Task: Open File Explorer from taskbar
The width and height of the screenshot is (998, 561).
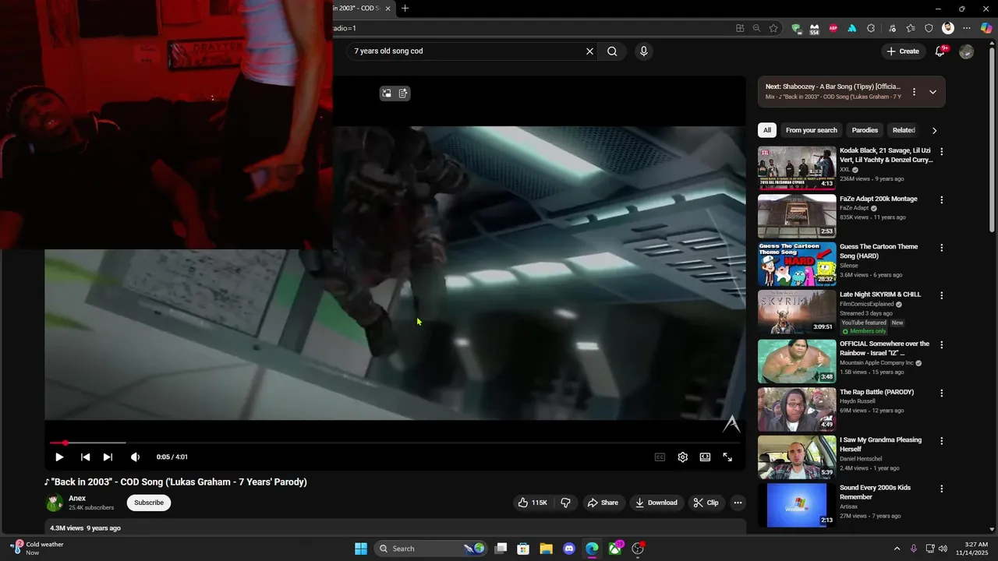Action: (546, 549)
